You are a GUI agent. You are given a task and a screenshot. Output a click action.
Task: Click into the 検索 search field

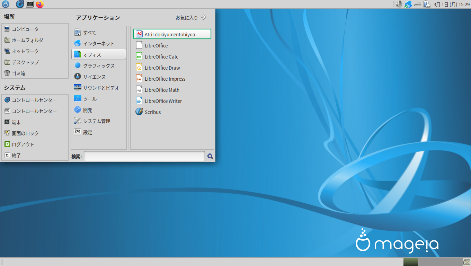[x=144, y=157]
